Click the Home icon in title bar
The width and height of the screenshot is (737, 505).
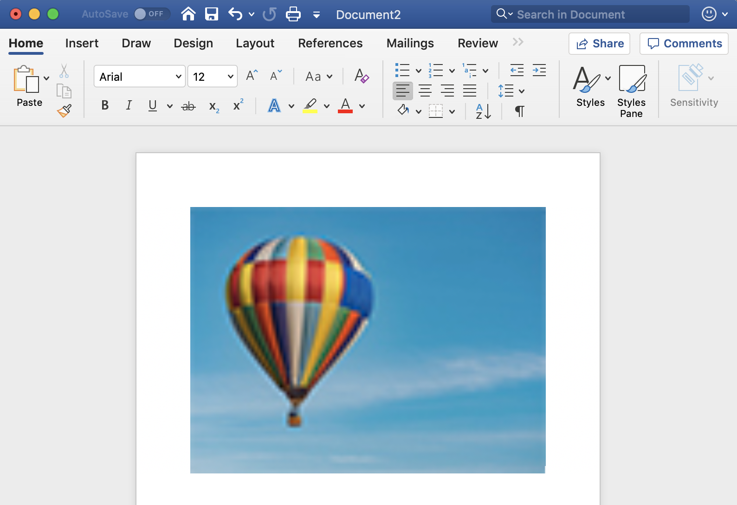[188, 14]
